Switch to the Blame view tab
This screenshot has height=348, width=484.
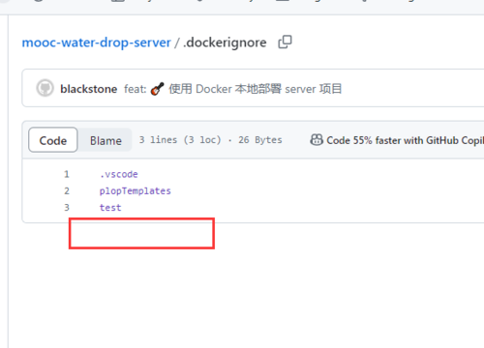click(x=106, y=140)
